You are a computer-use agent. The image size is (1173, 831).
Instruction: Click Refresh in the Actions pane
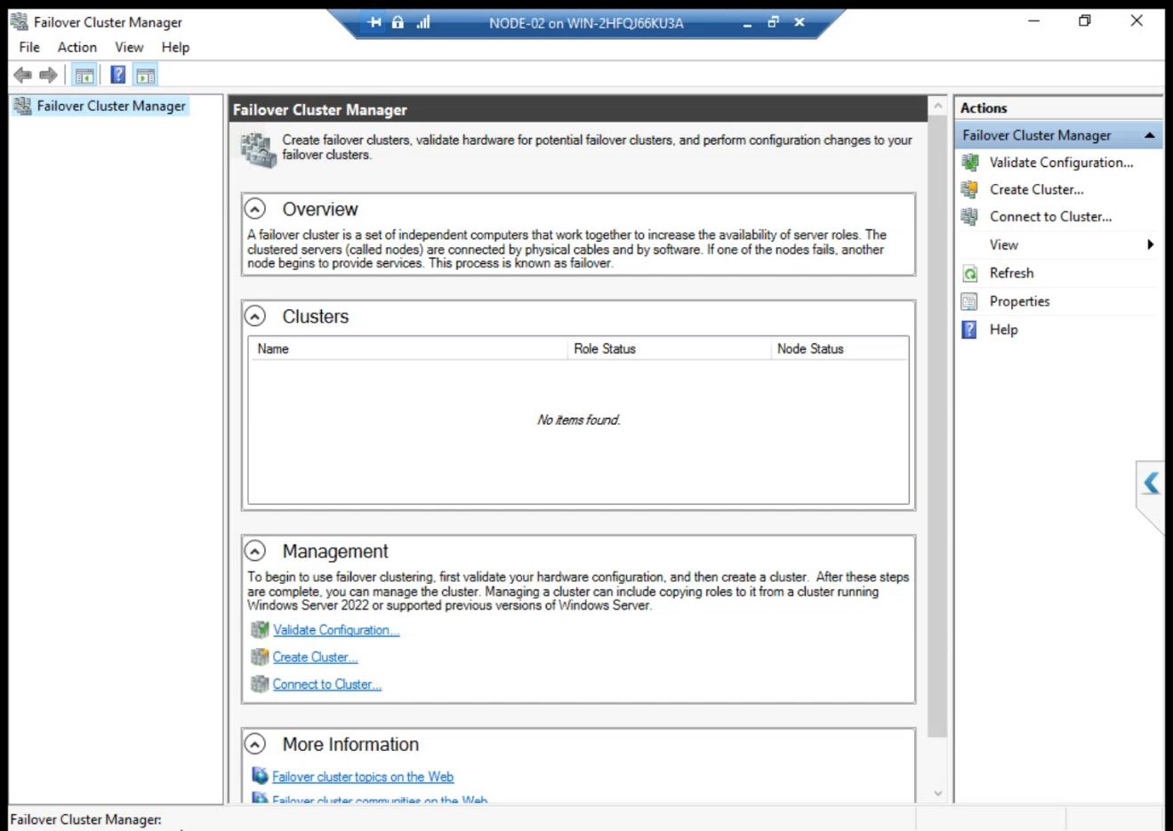[1011, 273]
